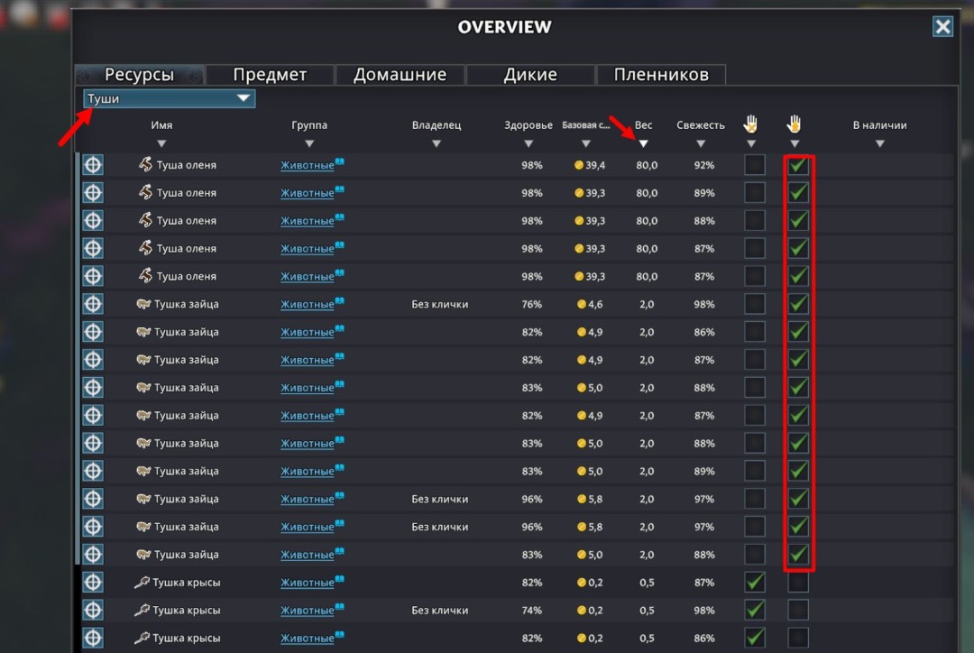
Task: Click the second hand icon column header
Action: pos(795,124)
